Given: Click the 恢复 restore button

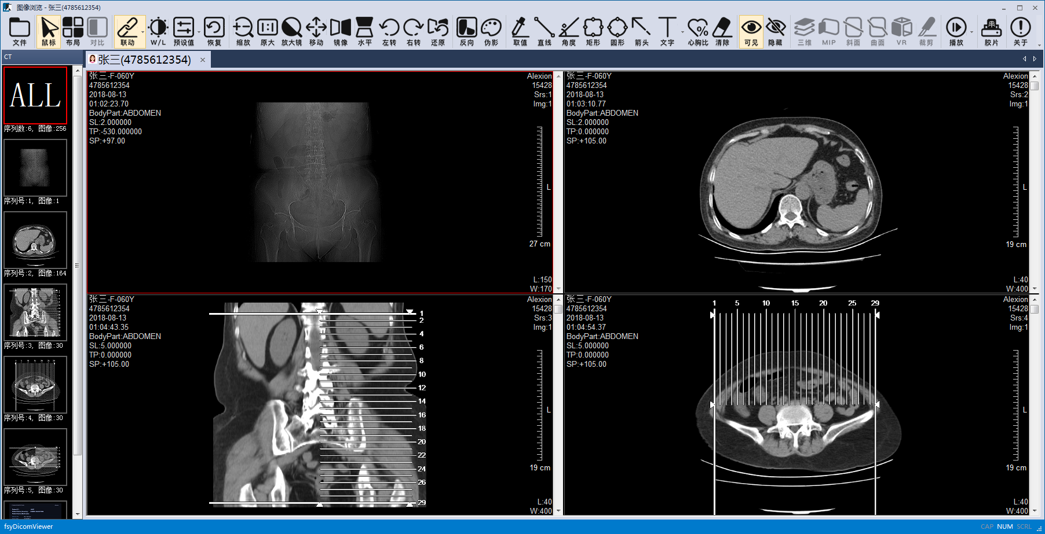Looking at the screenshot, I should click(214, 32).
